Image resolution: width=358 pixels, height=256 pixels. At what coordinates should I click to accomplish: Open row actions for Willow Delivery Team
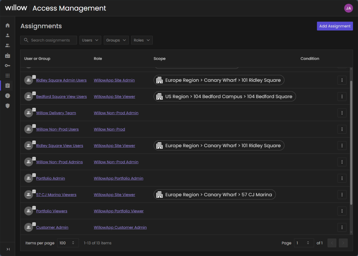[342, 113]
